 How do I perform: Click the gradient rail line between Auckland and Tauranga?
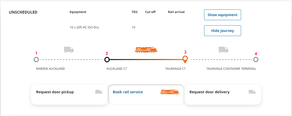click(x=146, y=60)
